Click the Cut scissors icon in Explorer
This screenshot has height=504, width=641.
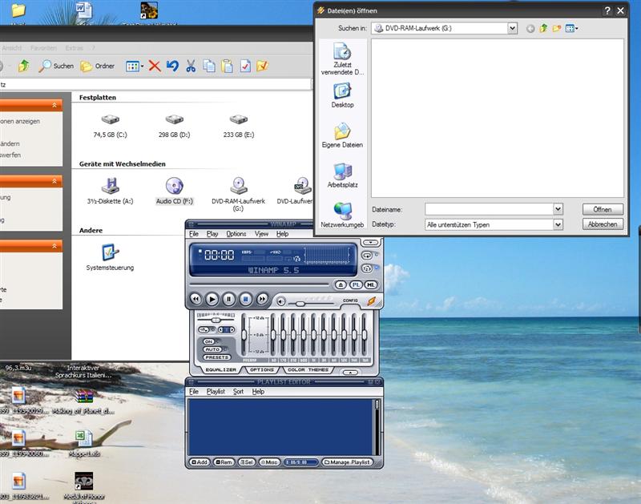pyautogui.click(x=191, y=66)
